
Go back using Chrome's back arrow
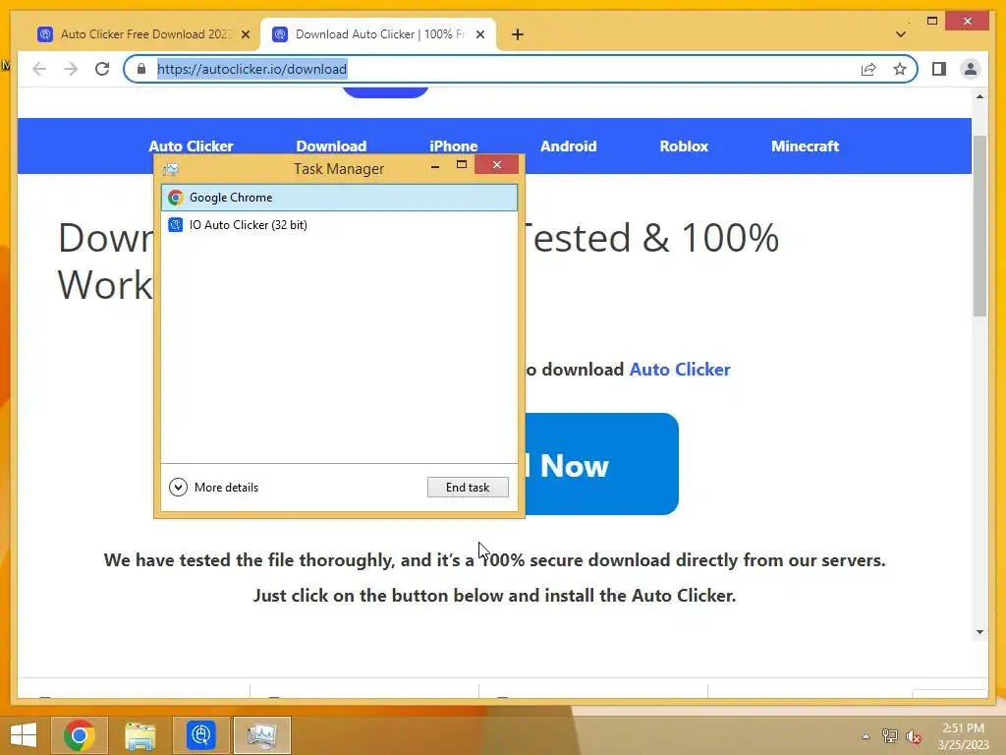point(39,69)
